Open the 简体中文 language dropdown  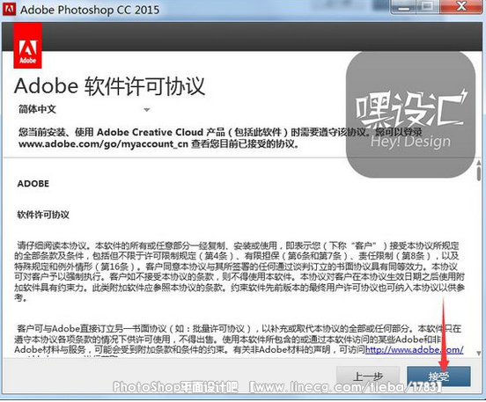click(x=85, y=109)
